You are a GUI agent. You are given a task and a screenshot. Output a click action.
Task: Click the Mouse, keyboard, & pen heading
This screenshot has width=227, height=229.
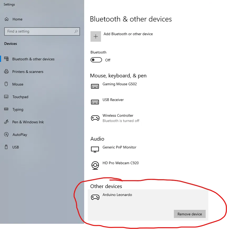[x=118, y=76]
